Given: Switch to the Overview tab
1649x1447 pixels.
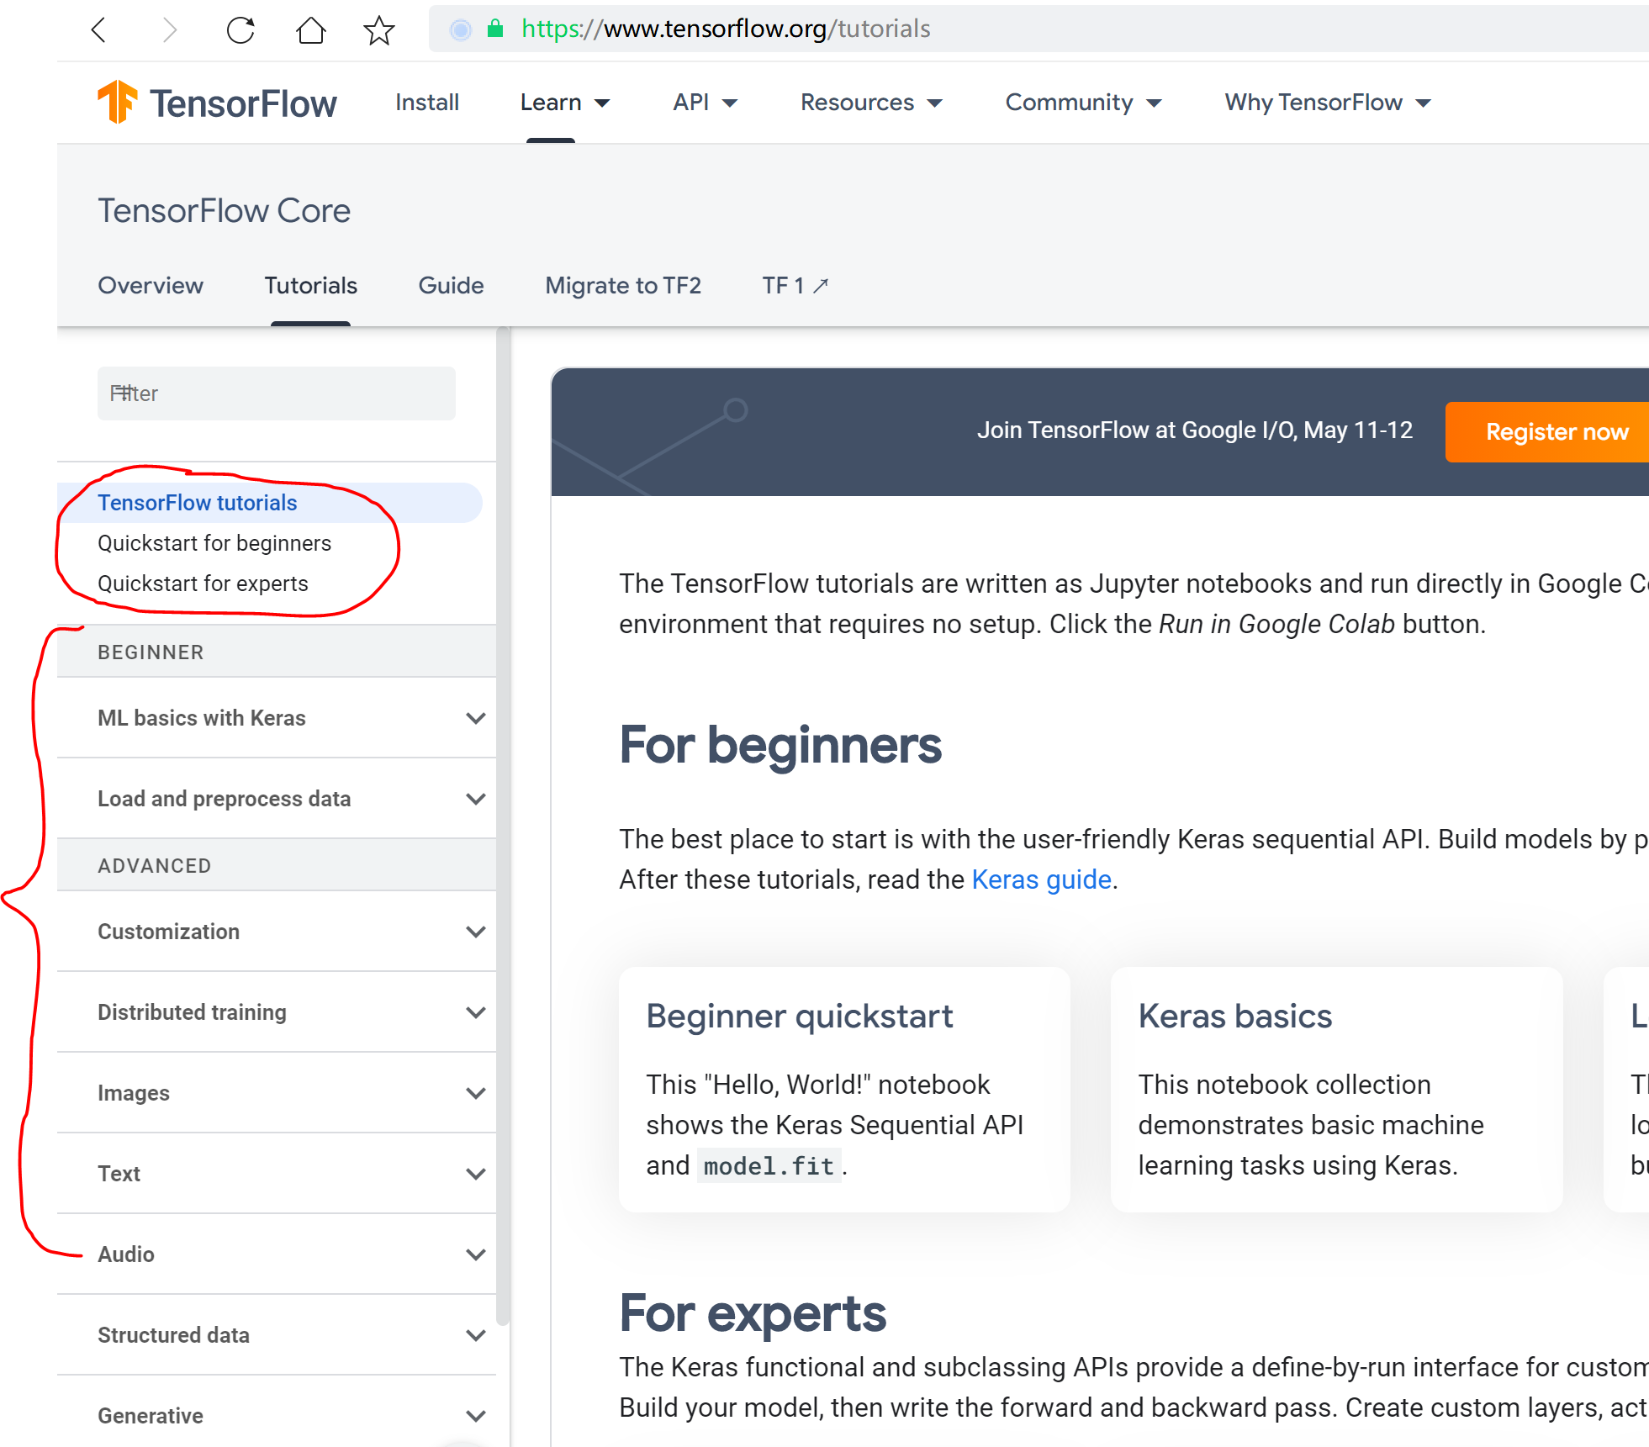Looking at the screenshot, I should coord(151,286).
